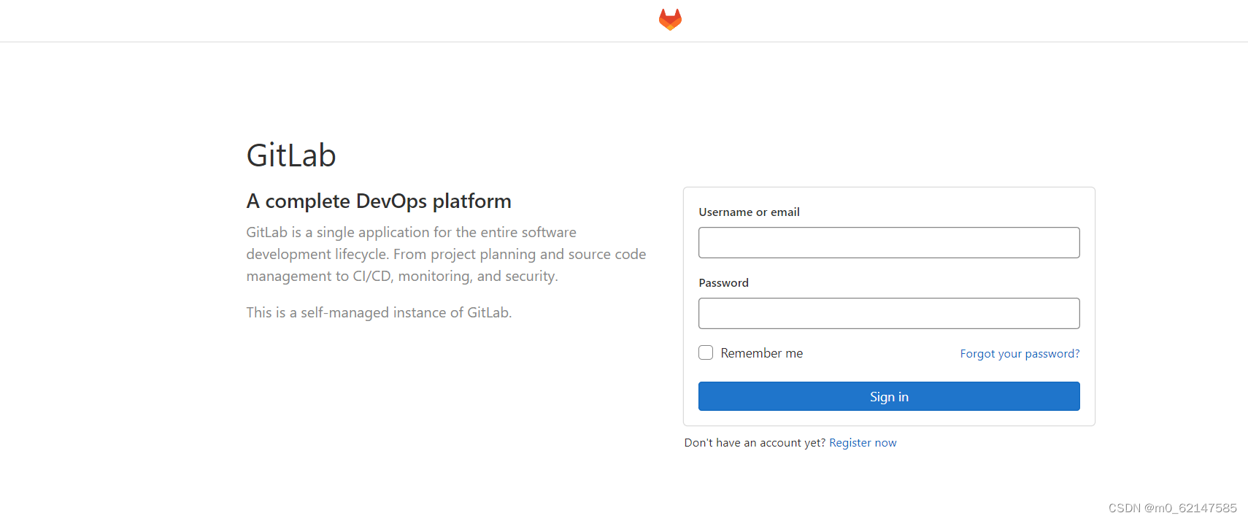
Task: Click the 'Password' field label
Action: pos(723,283)
